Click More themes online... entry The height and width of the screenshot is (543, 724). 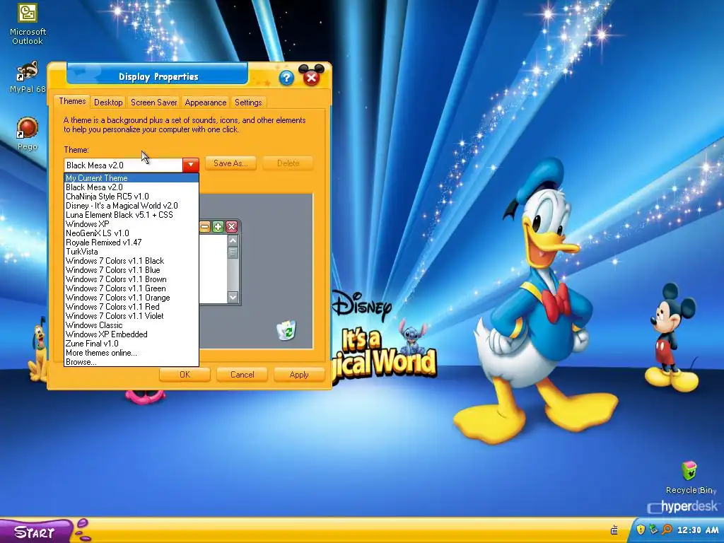point(132,353)
